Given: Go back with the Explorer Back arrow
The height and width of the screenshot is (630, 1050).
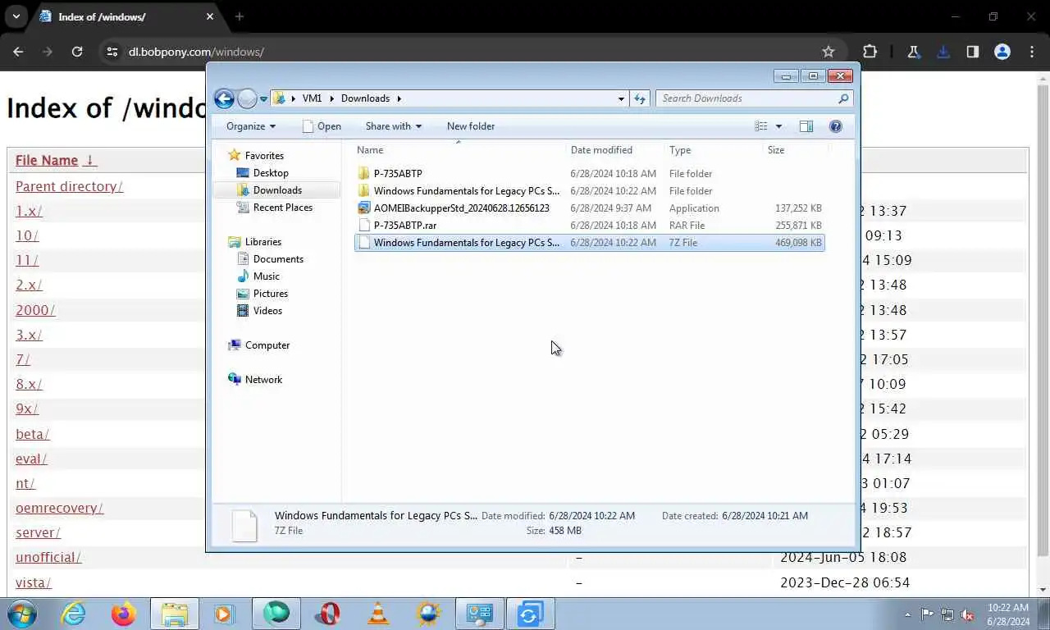Looking at the screenshot, I should pyautogui.click(x=224, y=98).
